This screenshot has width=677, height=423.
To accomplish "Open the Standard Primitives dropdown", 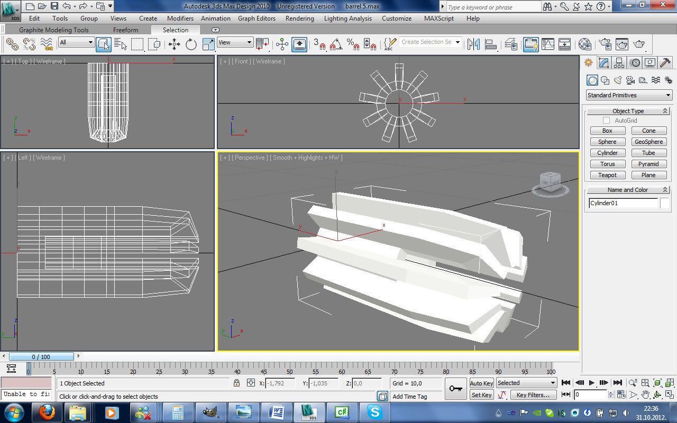I will click(629, 95).
